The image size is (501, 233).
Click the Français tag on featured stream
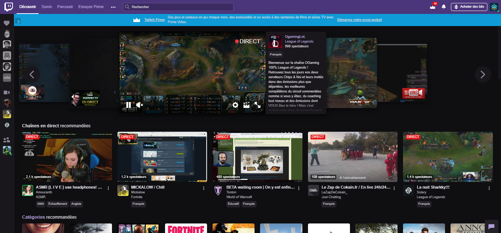coord(276,54)
